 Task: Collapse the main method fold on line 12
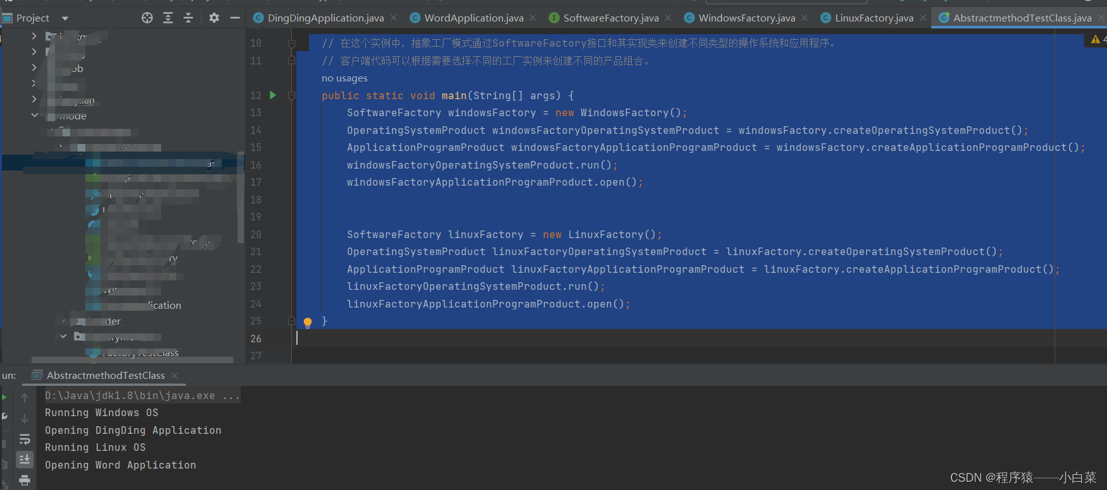point(291,95)
